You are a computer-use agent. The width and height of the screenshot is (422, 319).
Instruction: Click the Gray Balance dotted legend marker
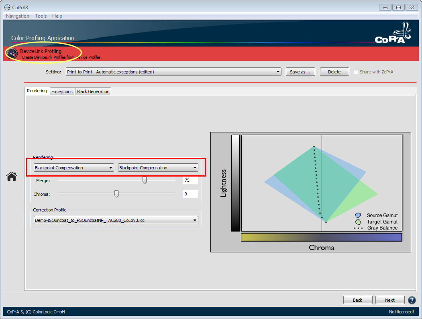[359, 228]
